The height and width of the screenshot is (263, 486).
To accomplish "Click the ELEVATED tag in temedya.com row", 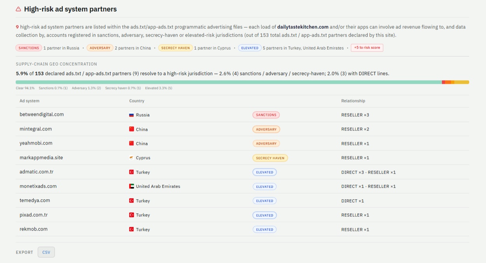I will tap(264, 201).
